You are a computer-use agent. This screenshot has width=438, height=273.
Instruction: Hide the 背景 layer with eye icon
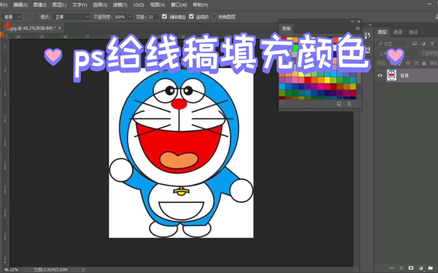point(380,75)
